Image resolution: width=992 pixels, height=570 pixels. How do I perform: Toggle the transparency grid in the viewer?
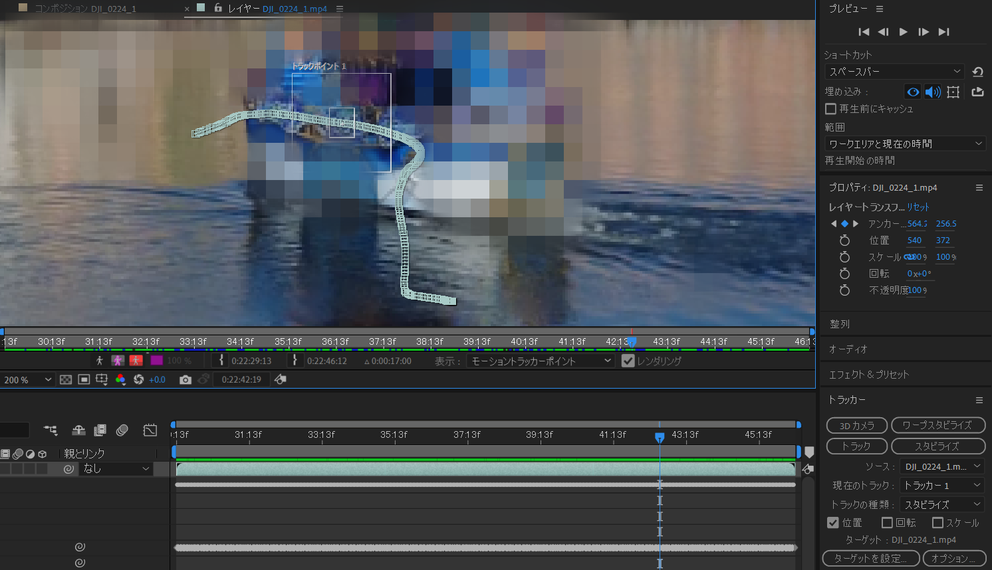pyautogui.click(x=66, y=379)
